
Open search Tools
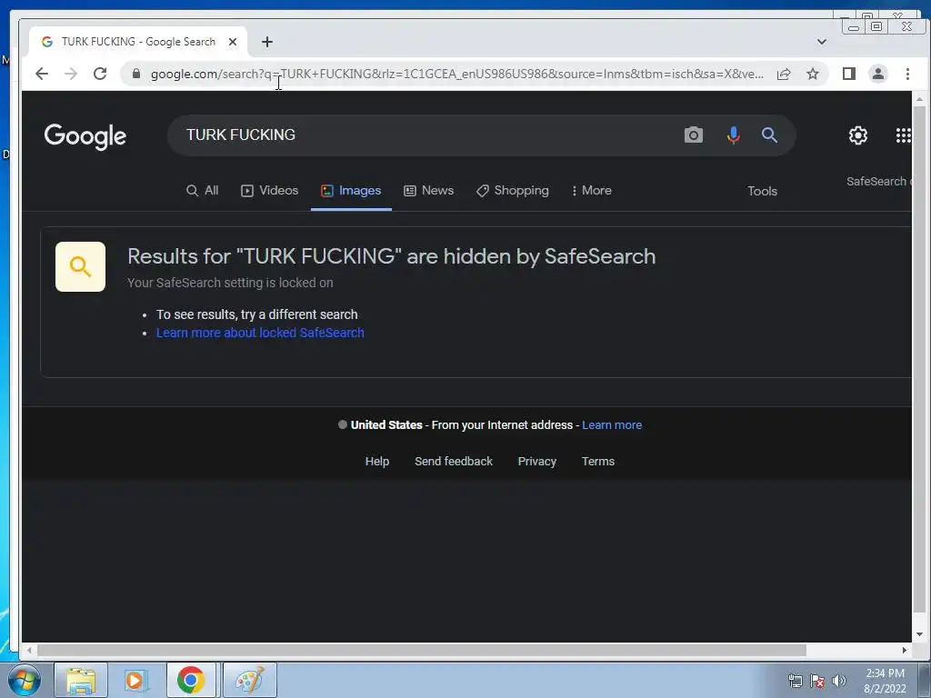[x=763, y=191]
